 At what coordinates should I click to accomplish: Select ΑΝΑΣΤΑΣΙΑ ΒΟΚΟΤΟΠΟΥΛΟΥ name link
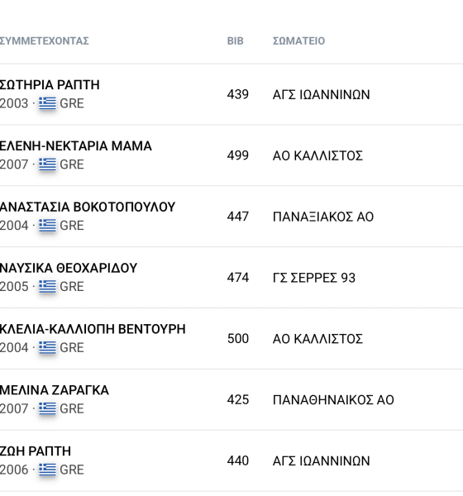(x=88, y=207)
